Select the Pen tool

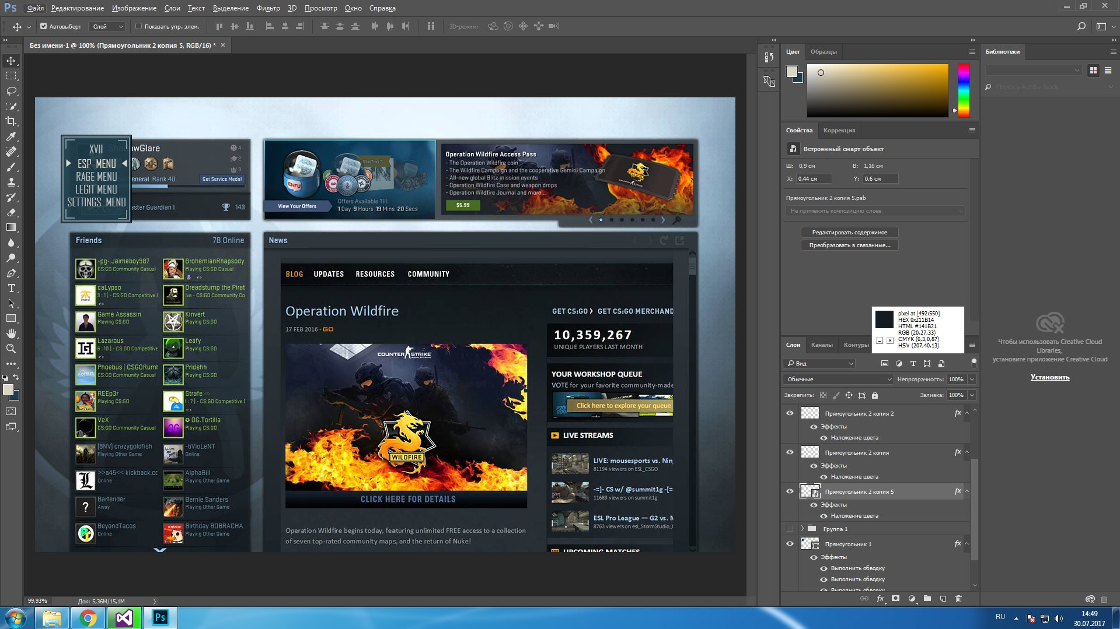pyautogui.click(x=11, y=273)
